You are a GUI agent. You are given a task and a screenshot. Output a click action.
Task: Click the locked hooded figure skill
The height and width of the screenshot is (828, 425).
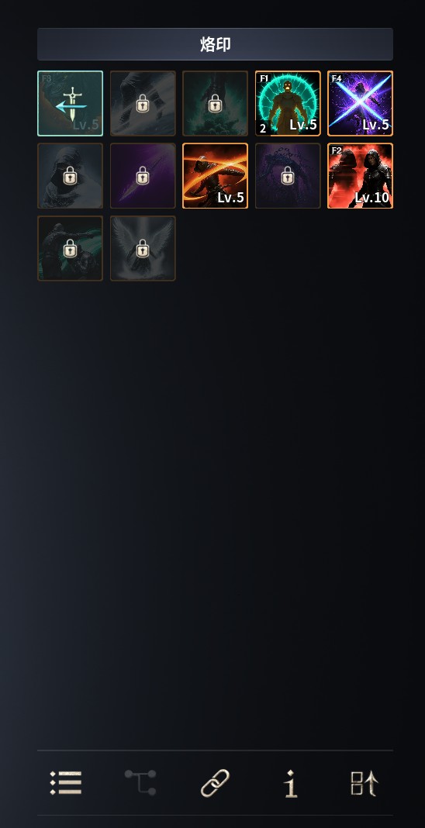71,176
